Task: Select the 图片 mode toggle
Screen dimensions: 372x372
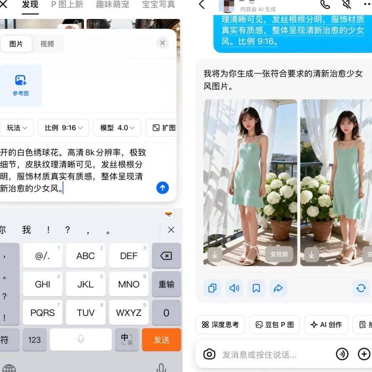Action: click(16, 44)
